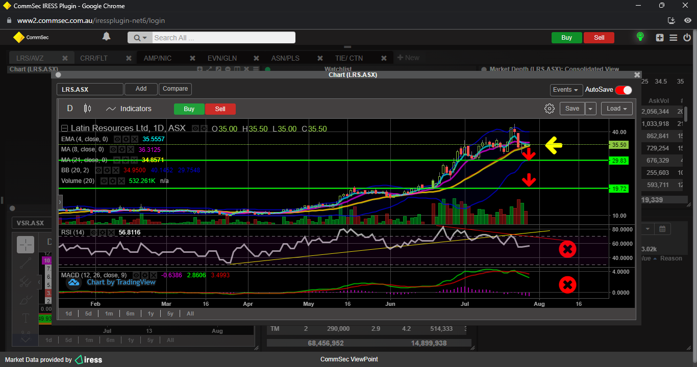
Task: Close the Chart (LRS.ASX) popup window
Action: (x=637, y=75)
